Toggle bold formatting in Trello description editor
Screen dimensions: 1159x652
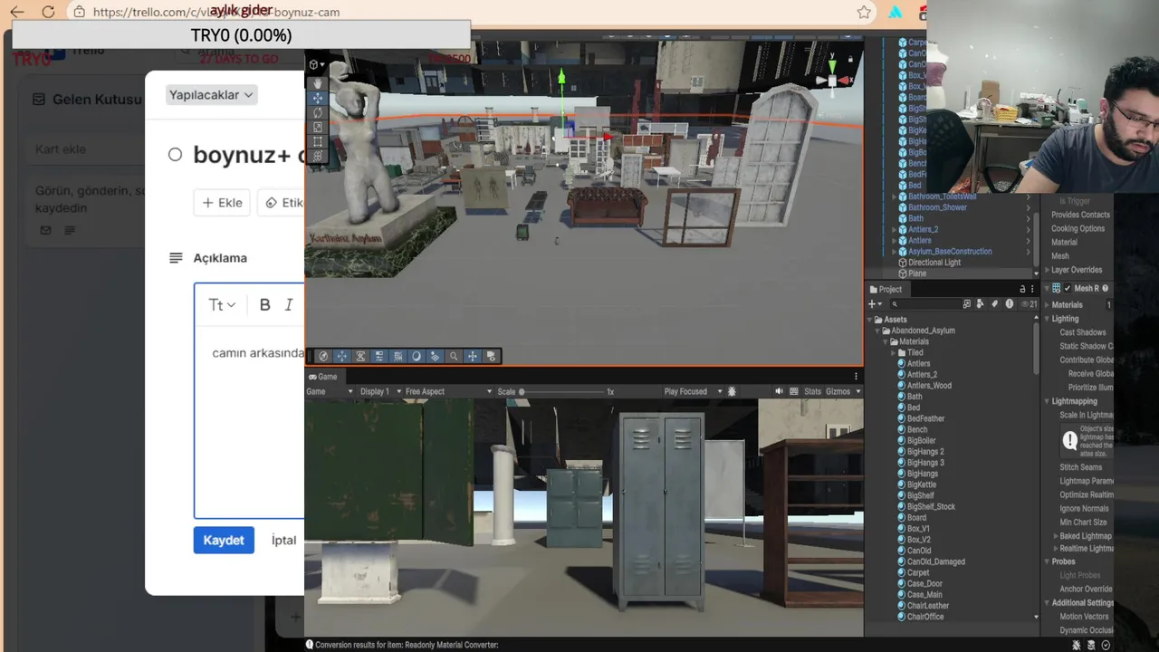click(264, 305)
